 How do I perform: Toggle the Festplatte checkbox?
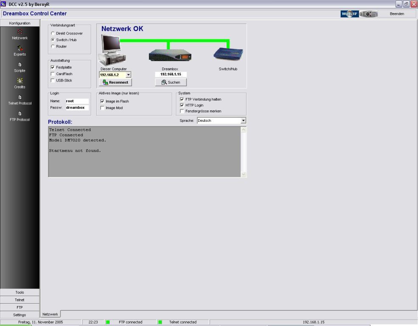click(53, 67)
